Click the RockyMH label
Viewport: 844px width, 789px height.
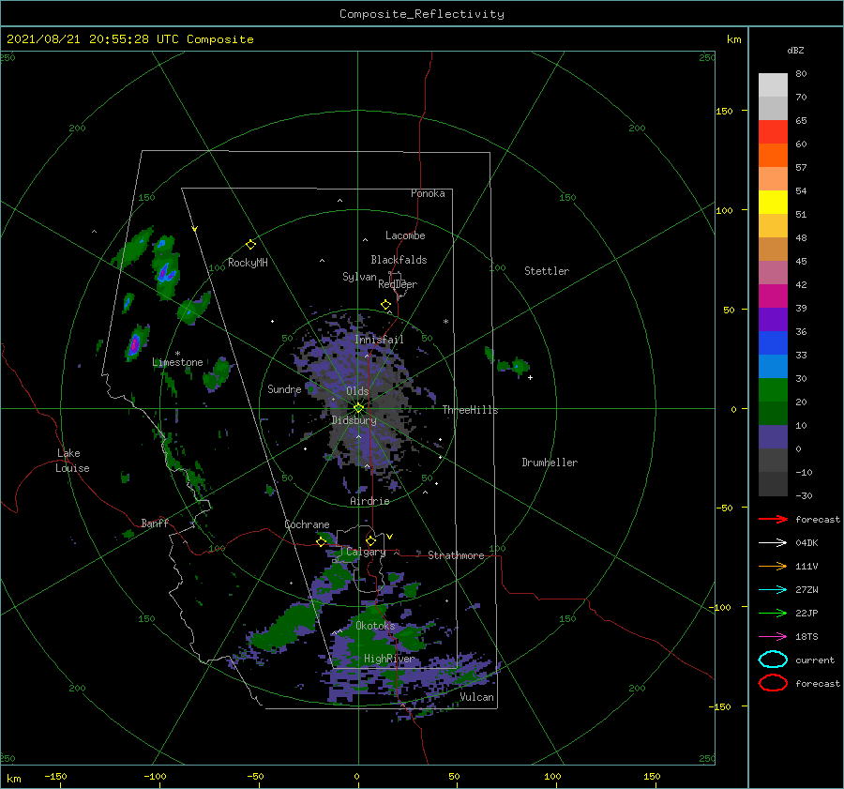(248, 263)
